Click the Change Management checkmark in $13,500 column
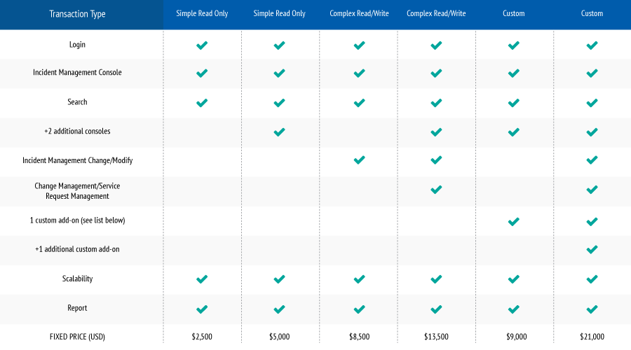This screenshot has height=350, width=631. 436,189
